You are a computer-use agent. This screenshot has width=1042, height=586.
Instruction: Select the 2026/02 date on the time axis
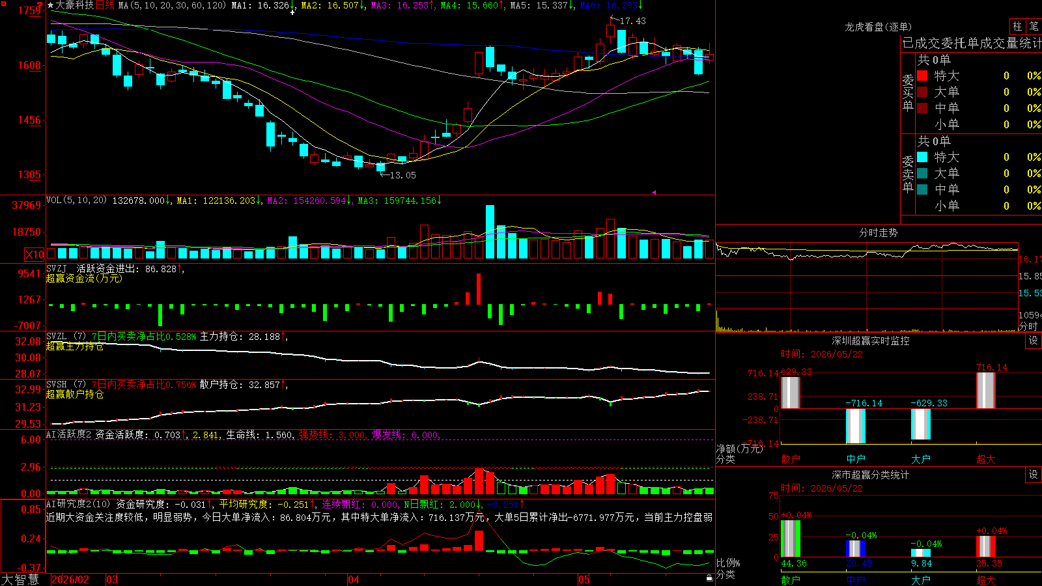click(x=70, y=579)
